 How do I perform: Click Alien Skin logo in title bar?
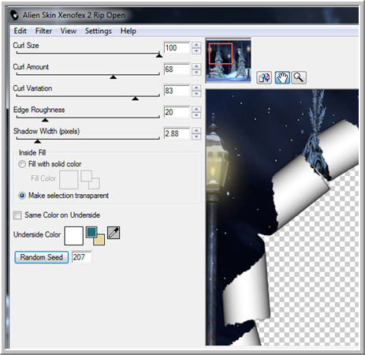pyautogui.click(x=14, y=15)
